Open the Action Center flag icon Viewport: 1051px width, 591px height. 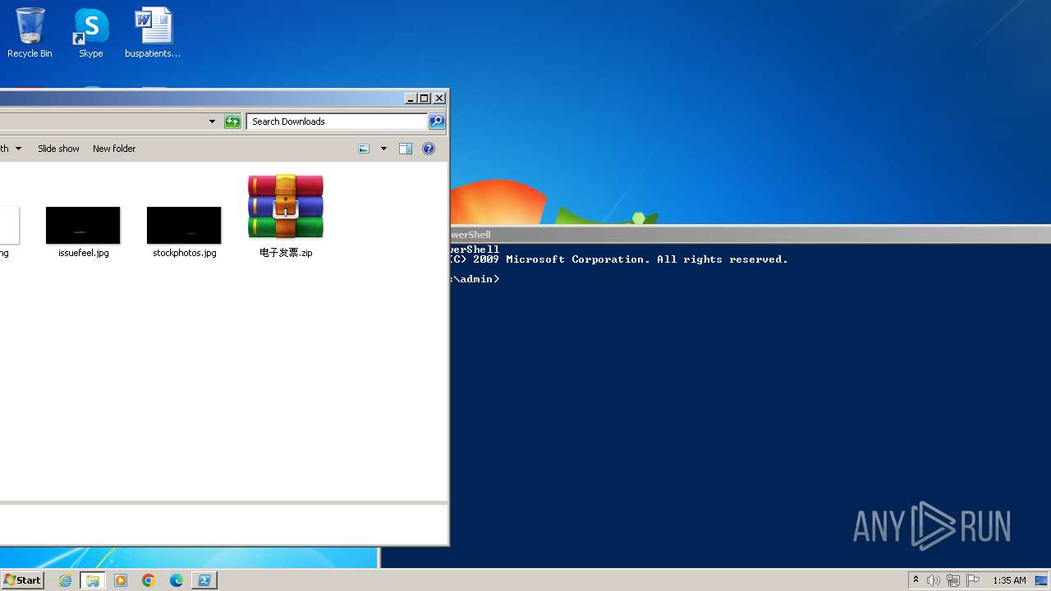click(973, 580)
